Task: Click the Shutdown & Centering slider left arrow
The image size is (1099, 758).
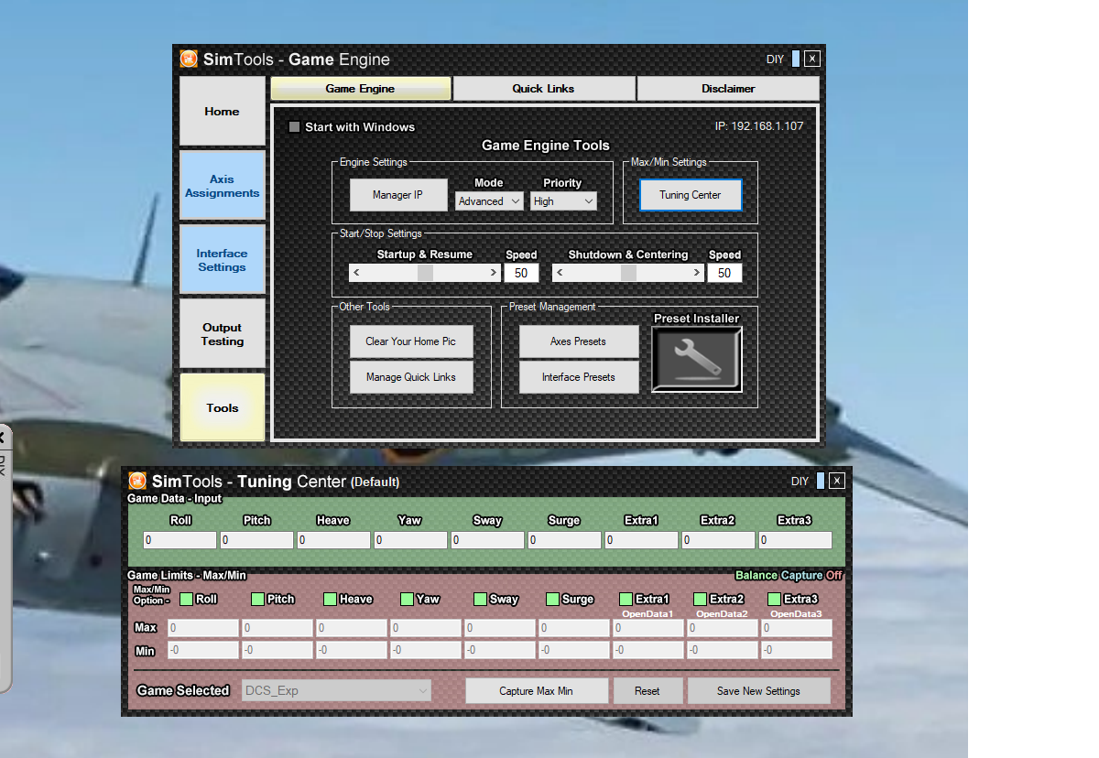Action: click(x=560, y=273)
